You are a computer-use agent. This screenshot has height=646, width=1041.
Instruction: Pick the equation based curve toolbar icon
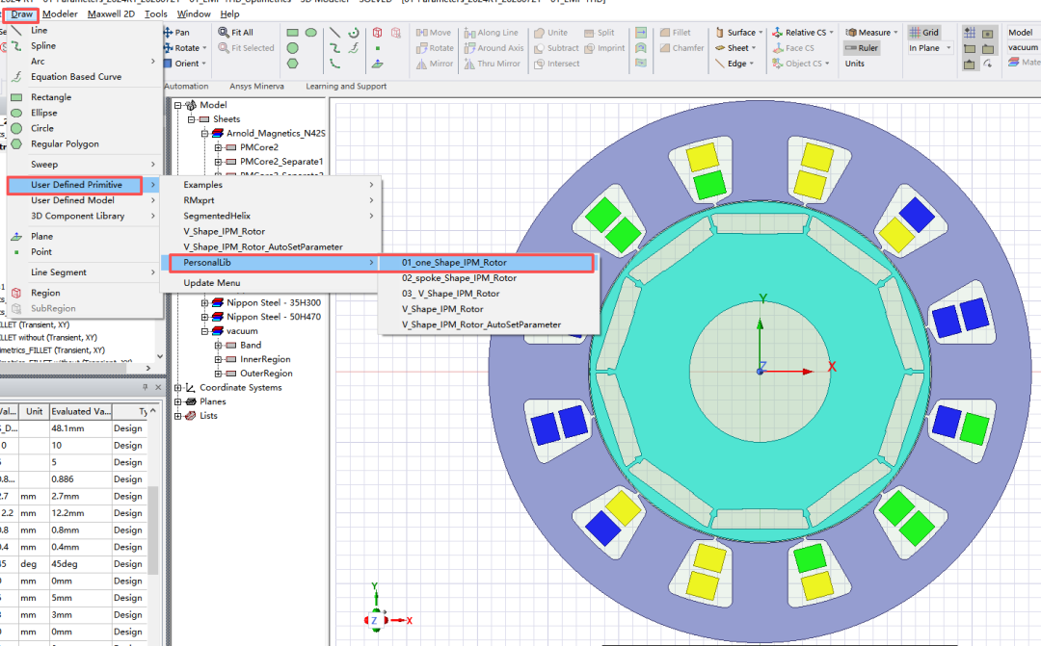(x=354, y=48)
